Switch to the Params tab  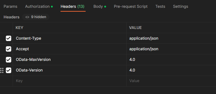tap(10, 6)
